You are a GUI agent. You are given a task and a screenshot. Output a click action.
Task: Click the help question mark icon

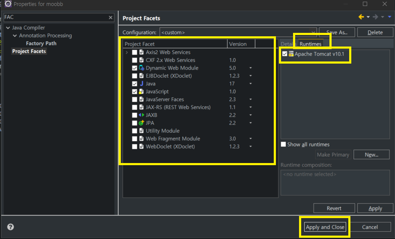(x=10, y=227)
